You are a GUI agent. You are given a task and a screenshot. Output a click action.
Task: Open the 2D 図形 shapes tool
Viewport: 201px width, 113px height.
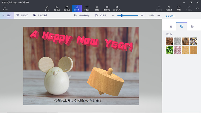tap(57, 8)
